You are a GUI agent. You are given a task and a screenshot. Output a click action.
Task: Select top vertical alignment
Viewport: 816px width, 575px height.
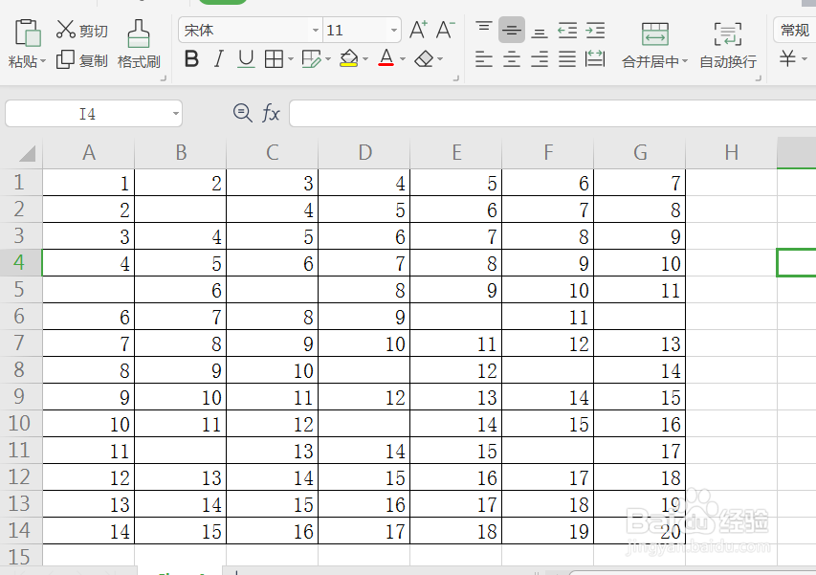(484, 29)
